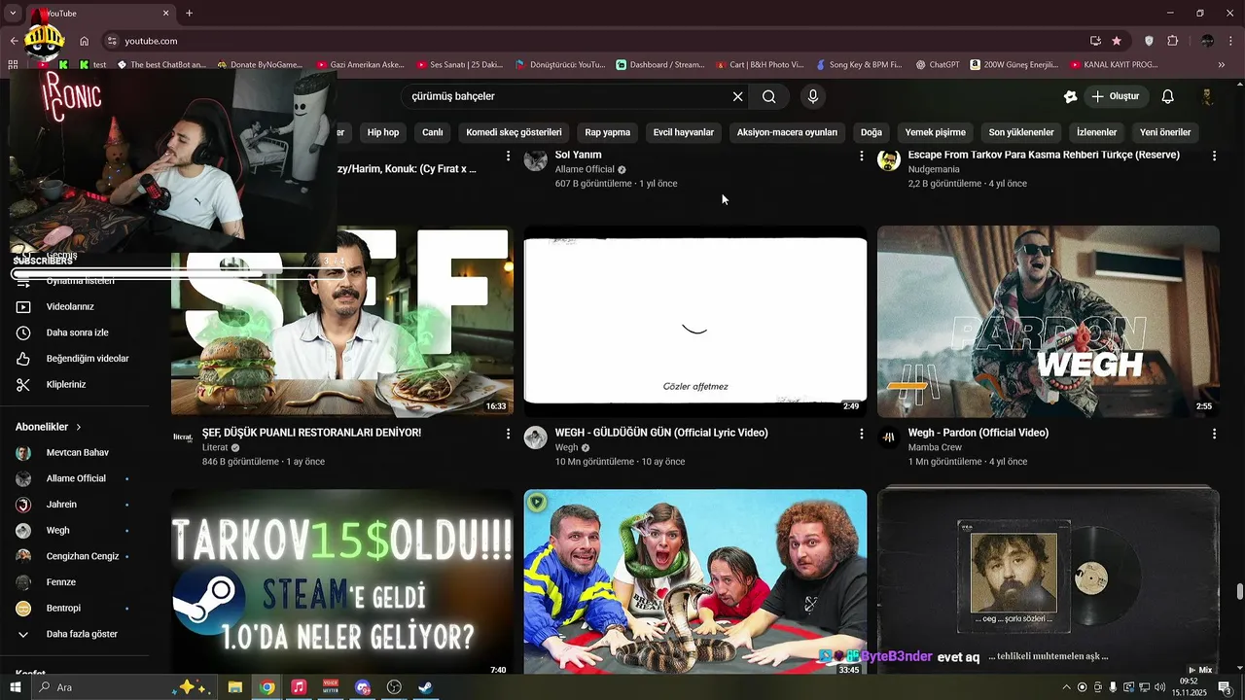This screenshot has height=700, width=1245.
Task: Open Steam from the taskbar
Action: 426,687
